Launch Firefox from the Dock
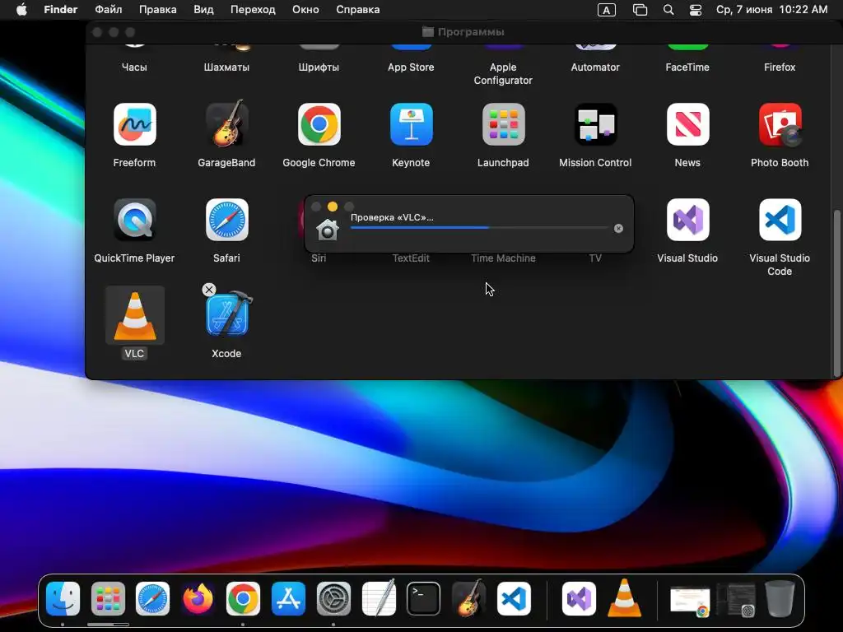Viewport: 843px width, 632px height. (198, 599)
